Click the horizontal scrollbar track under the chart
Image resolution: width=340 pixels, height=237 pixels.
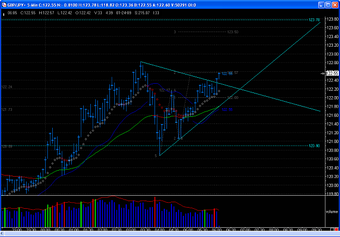[171, 234]
